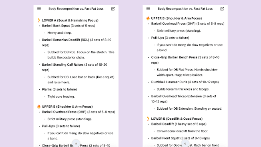261x147 pixels.
Task: Click 'If you can't do many' note in the left window
Action: click(80, 136)
